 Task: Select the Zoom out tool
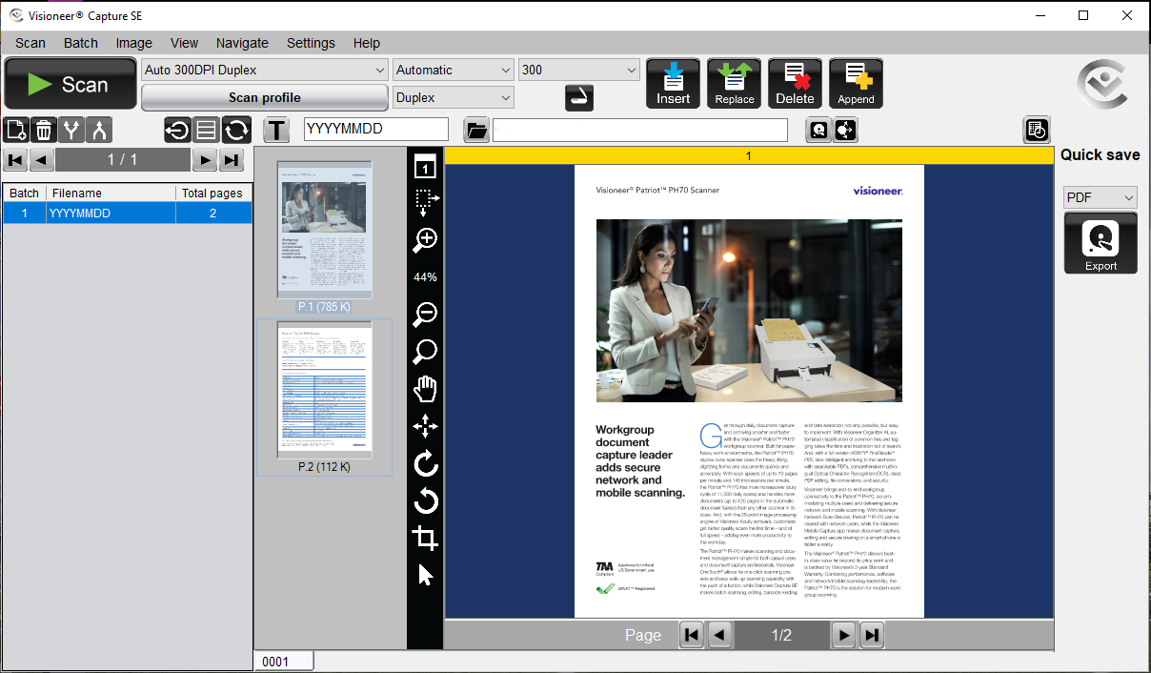click(x=424, y=313)
